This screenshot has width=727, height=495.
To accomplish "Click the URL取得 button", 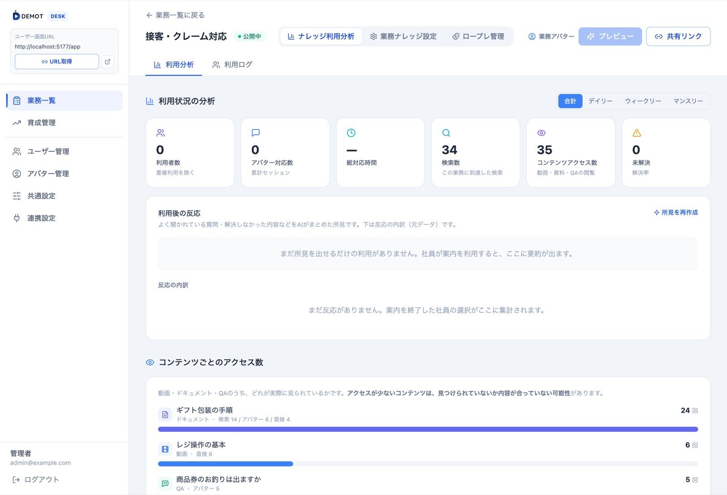I will pos(57,62).
